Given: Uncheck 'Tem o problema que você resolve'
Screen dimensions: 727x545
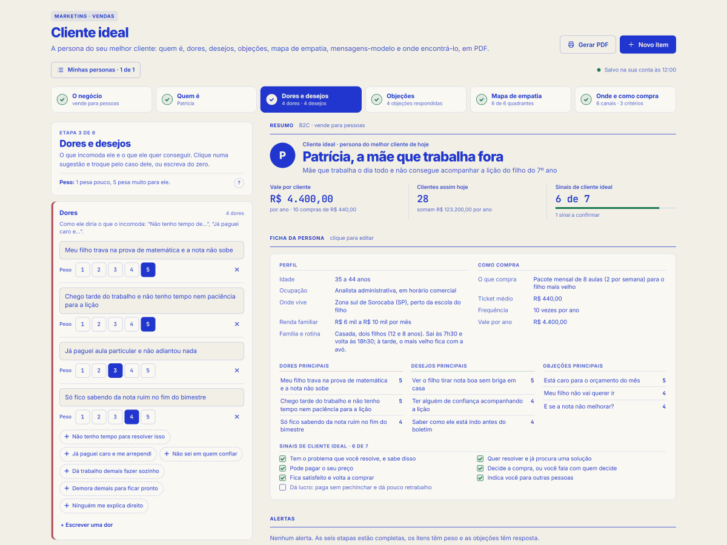Looking at the screenshot, I should click(282, 459).
